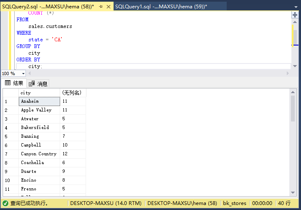Click count value 8 for Encino

[73, 180]
